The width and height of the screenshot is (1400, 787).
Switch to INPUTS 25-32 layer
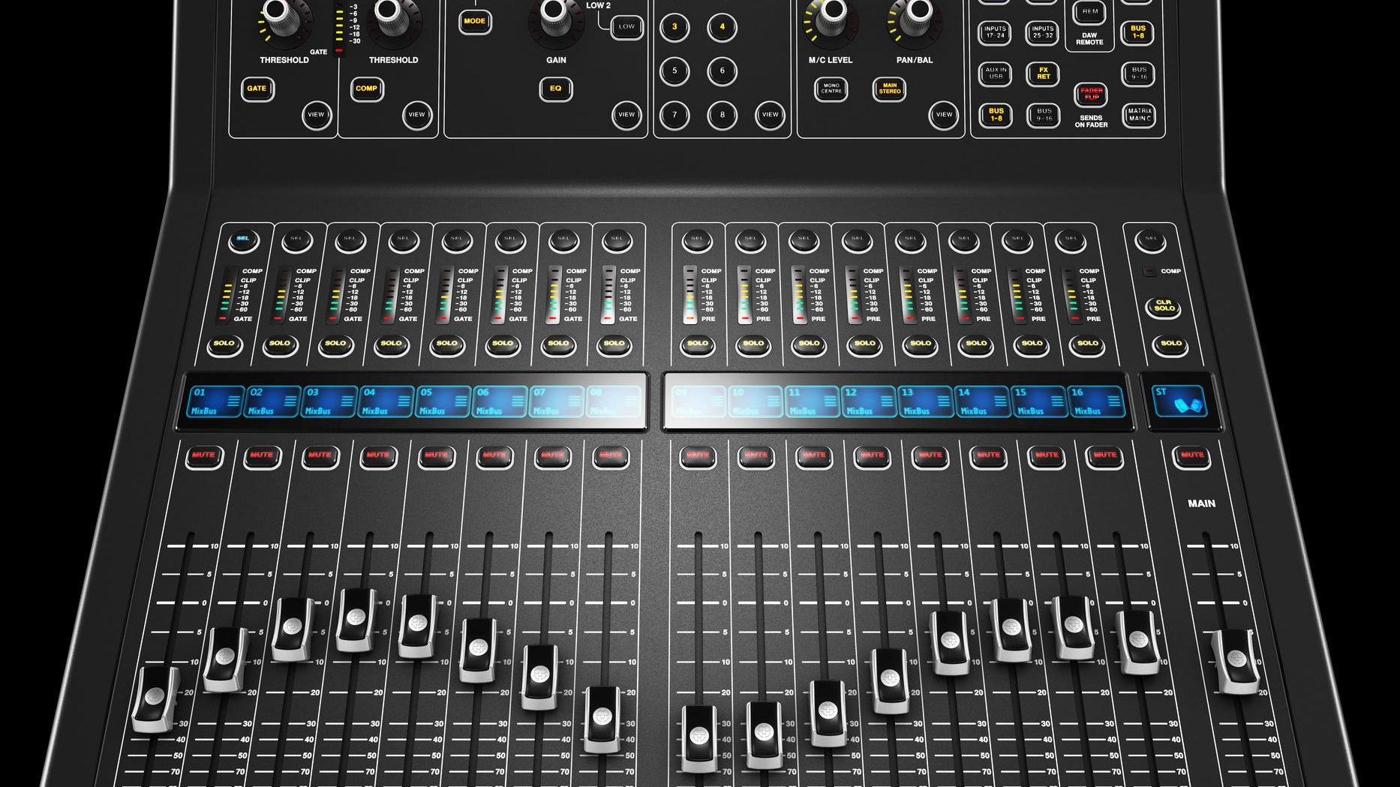click(1042, 33)
